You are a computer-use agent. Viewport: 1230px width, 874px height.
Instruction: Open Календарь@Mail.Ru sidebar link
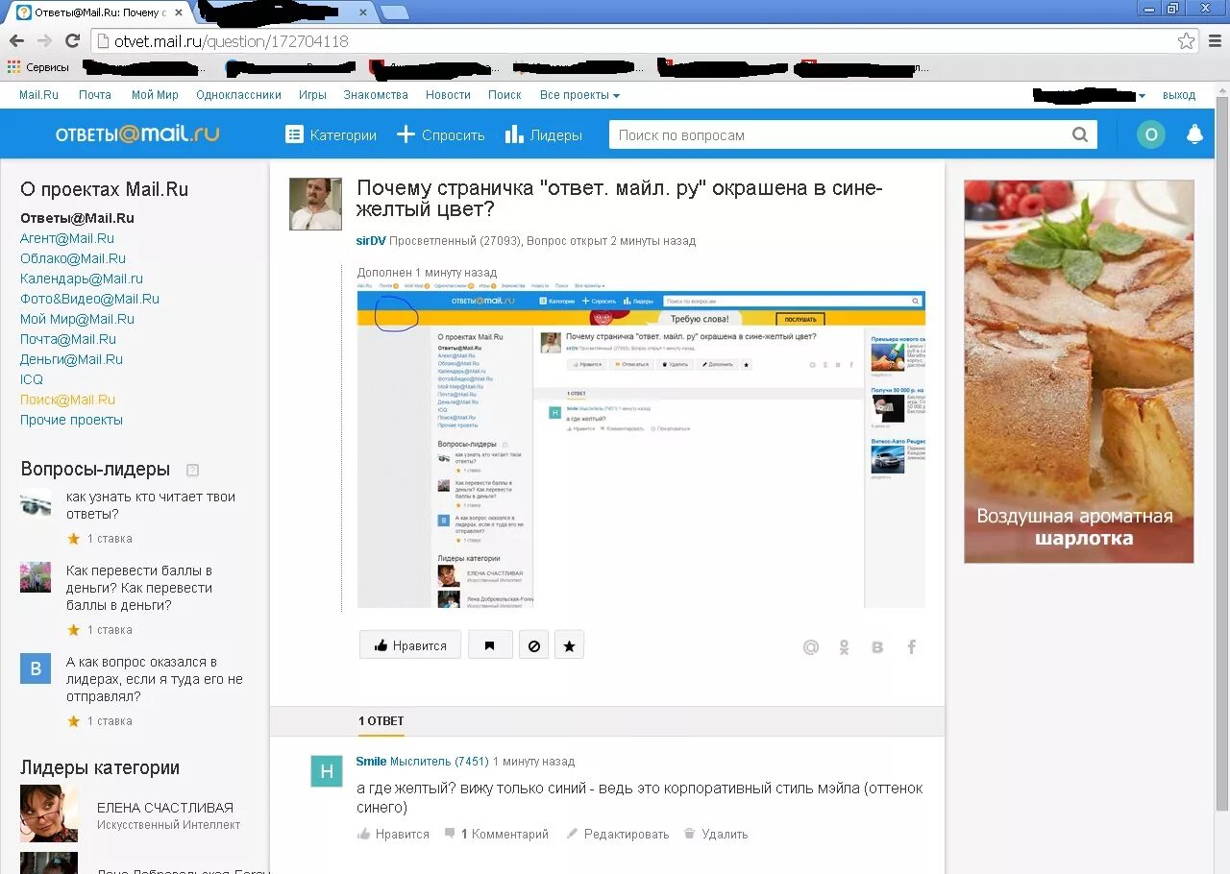pos(82,279)
